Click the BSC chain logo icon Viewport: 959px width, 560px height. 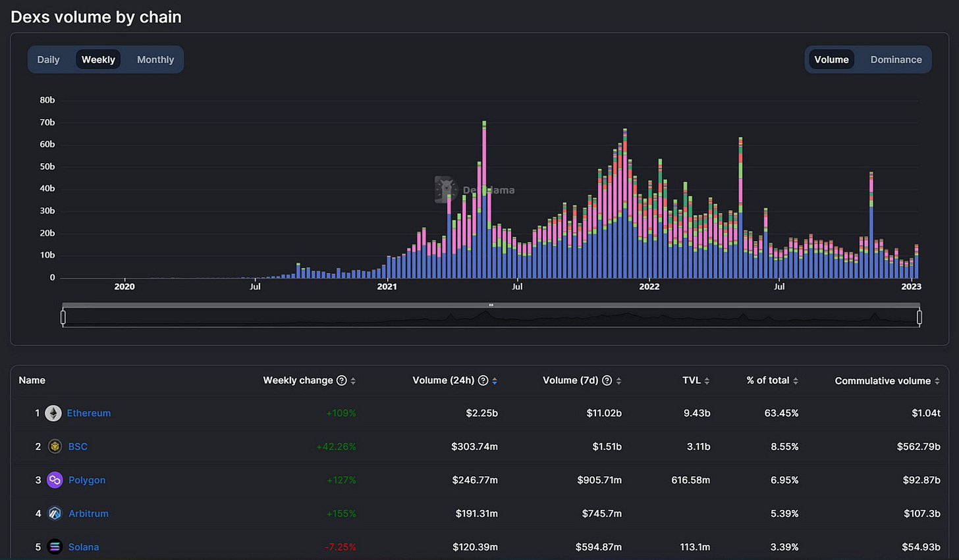click(55, 446)
